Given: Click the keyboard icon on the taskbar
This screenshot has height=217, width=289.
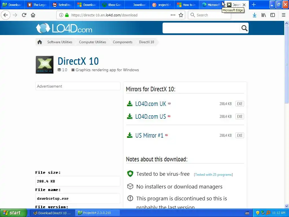Looking at the screenshot, I should (247, 213).
